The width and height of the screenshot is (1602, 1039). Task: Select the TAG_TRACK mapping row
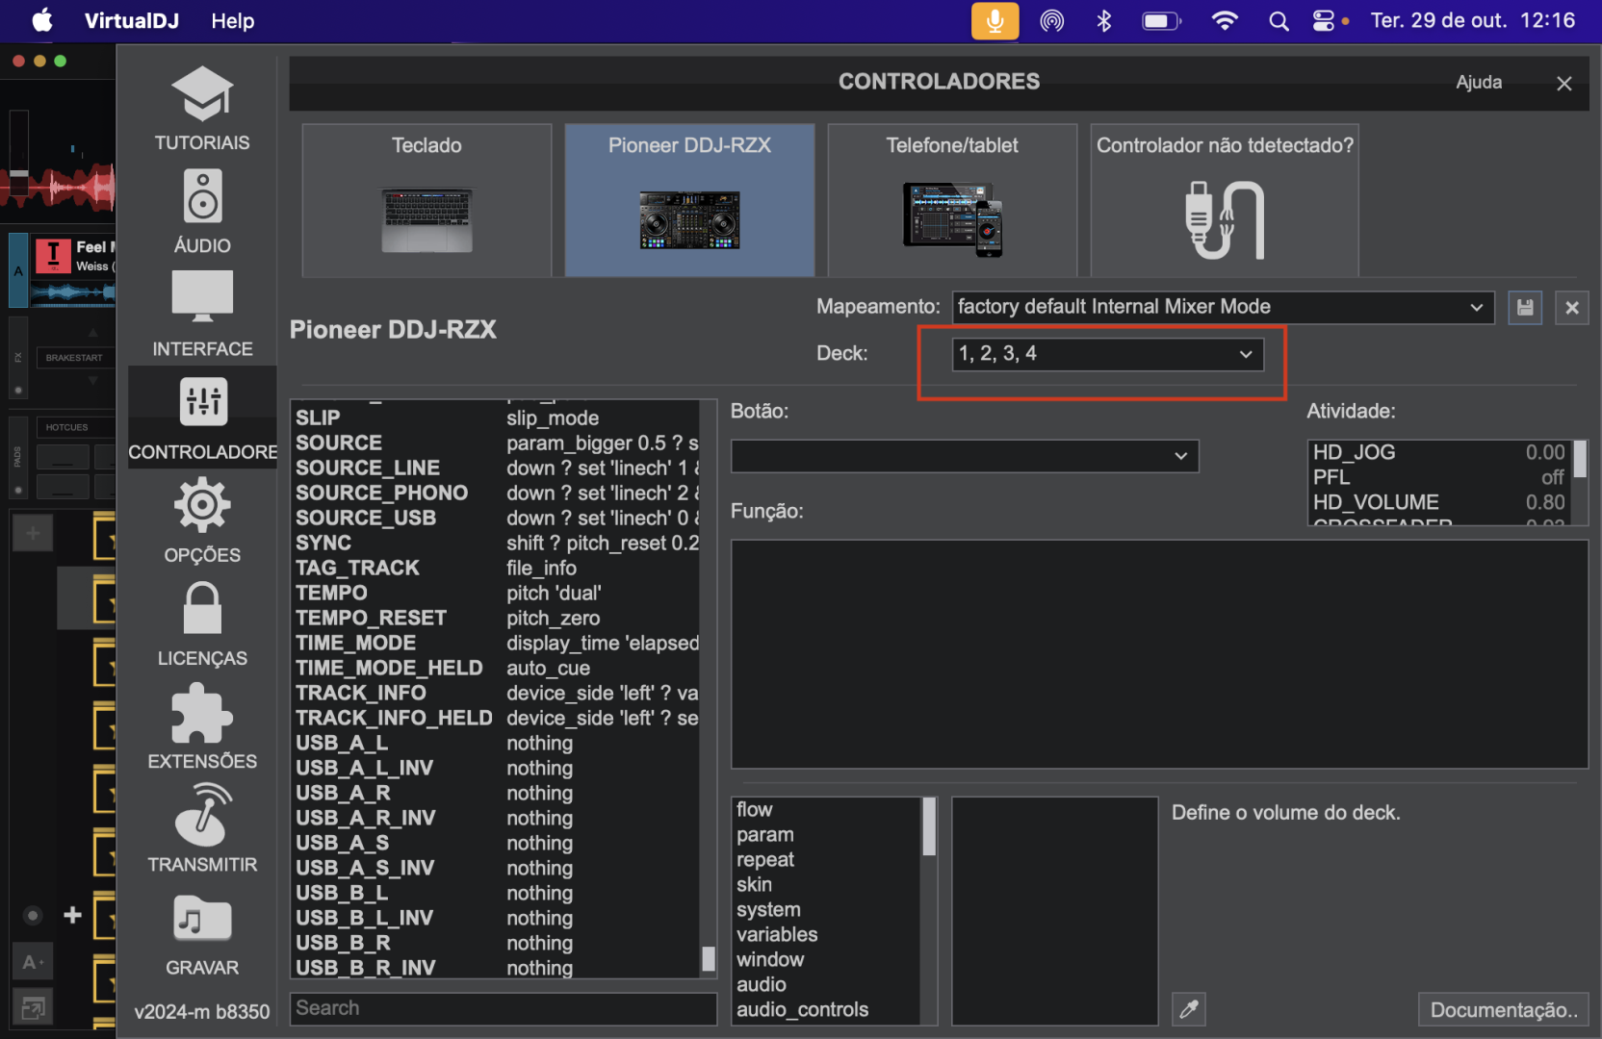[496, 569]
